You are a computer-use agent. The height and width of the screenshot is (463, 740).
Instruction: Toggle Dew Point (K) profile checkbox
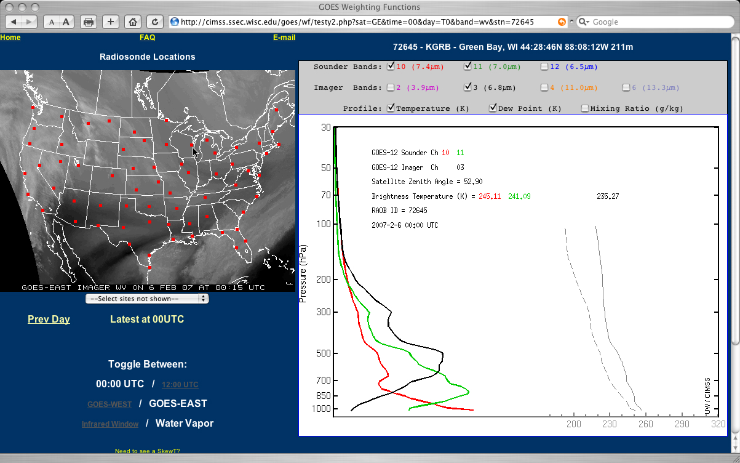tap(493, 108)
